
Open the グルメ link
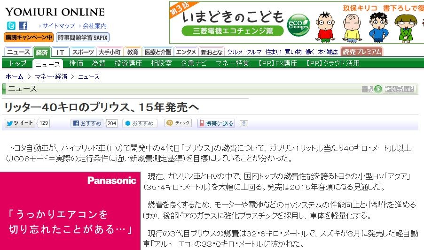point(235,52)
